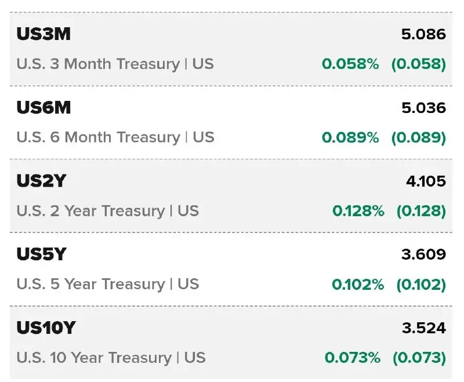Screen dimensions: 464x382
Task: Select U.S. 5 Year Treasury description
Action: (x=108, y=284)
